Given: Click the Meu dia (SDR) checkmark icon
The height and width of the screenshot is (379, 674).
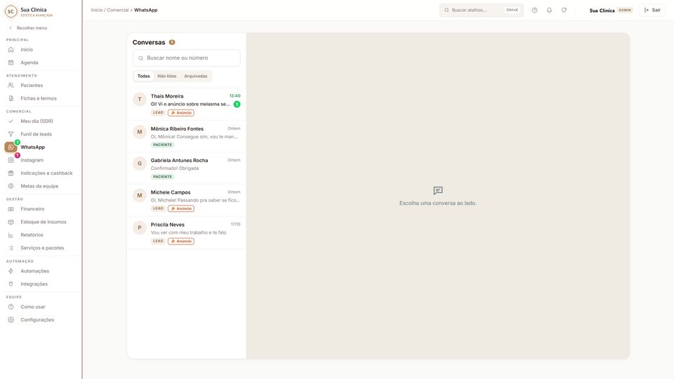Looking at the screenshot, I should pos(11,121).
